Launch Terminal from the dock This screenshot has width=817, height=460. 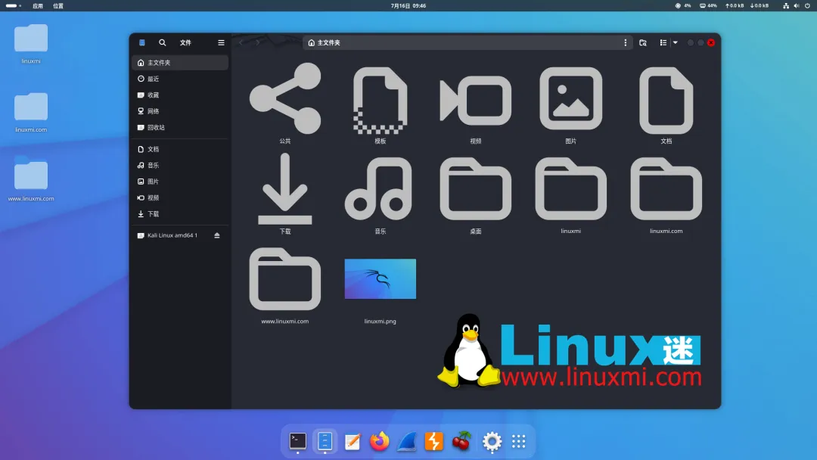297,441
